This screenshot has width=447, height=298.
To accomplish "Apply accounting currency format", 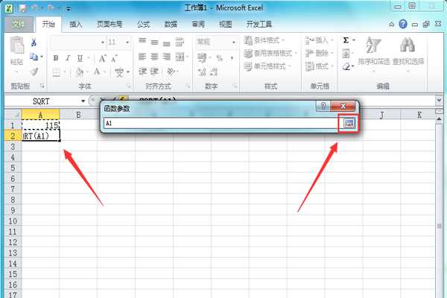I will (202, 58).
